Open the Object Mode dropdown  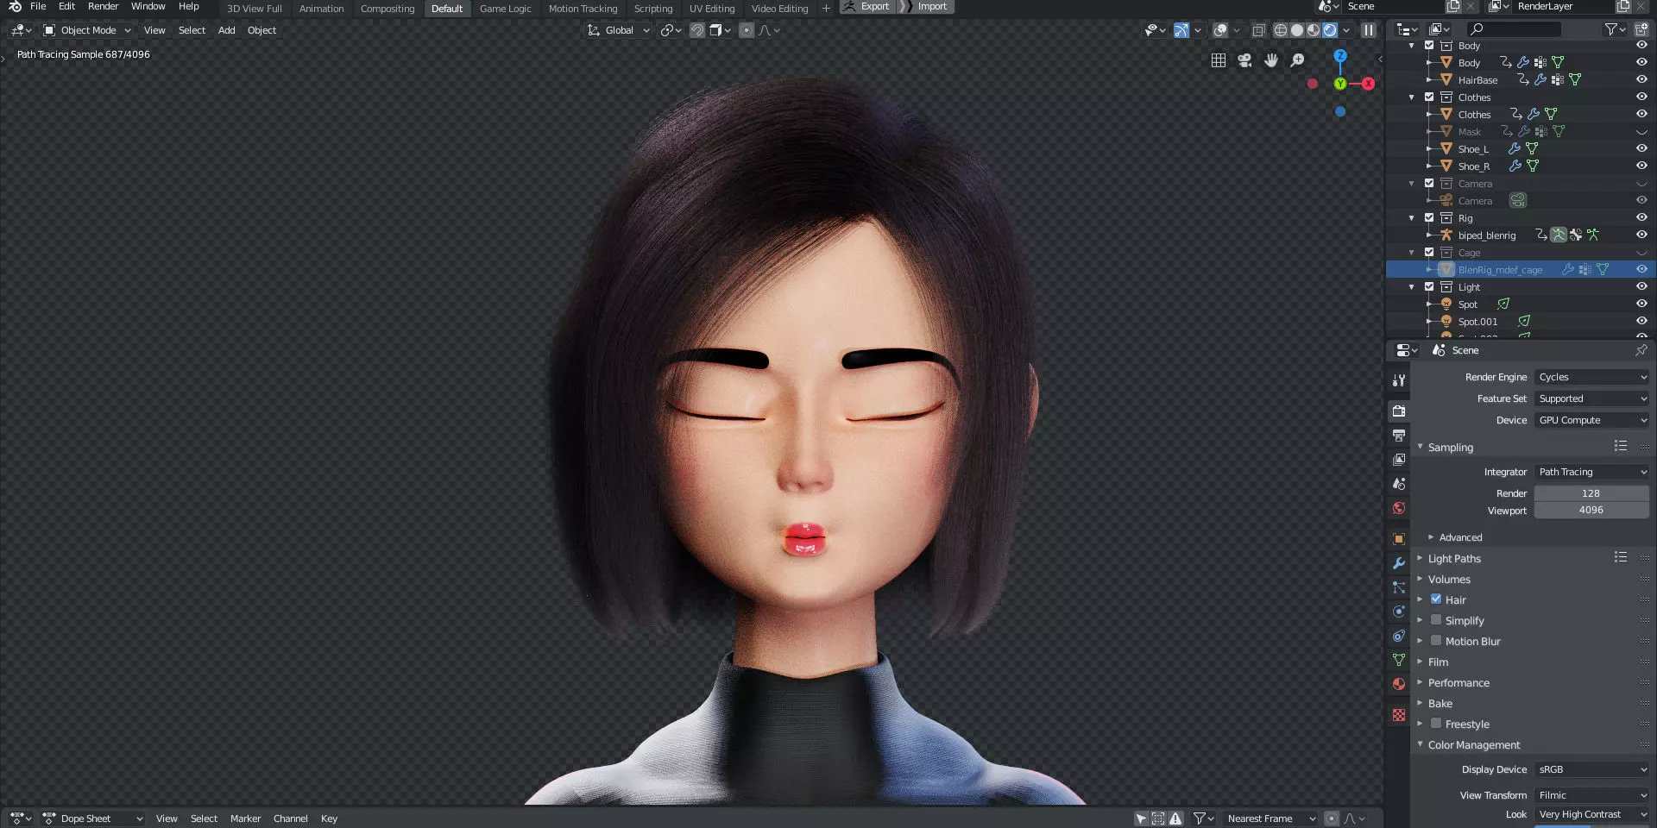[x=87, y=30]
